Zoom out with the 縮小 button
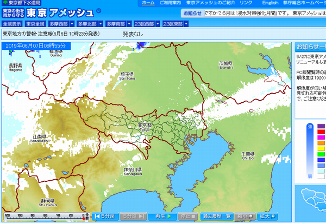This screenshot has height=223, width=326. (x=245, y=217)
